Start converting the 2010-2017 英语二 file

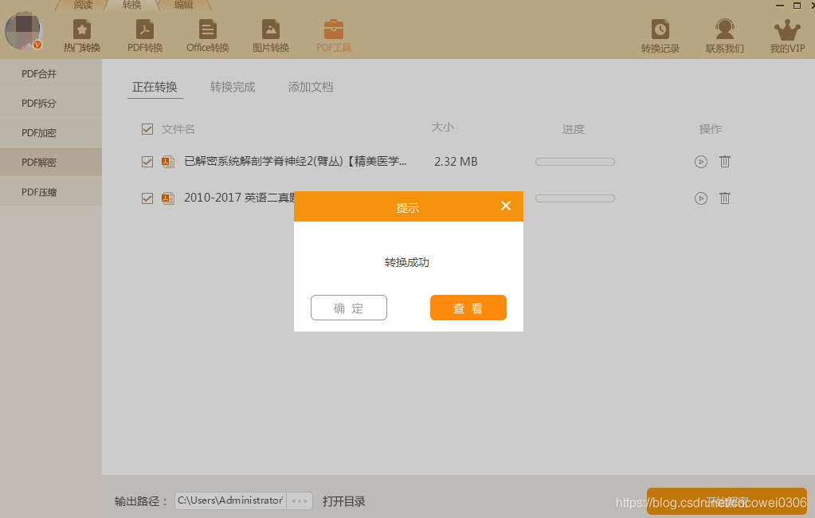point(700,198)
